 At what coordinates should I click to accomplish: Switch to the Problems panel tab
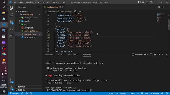49,55
